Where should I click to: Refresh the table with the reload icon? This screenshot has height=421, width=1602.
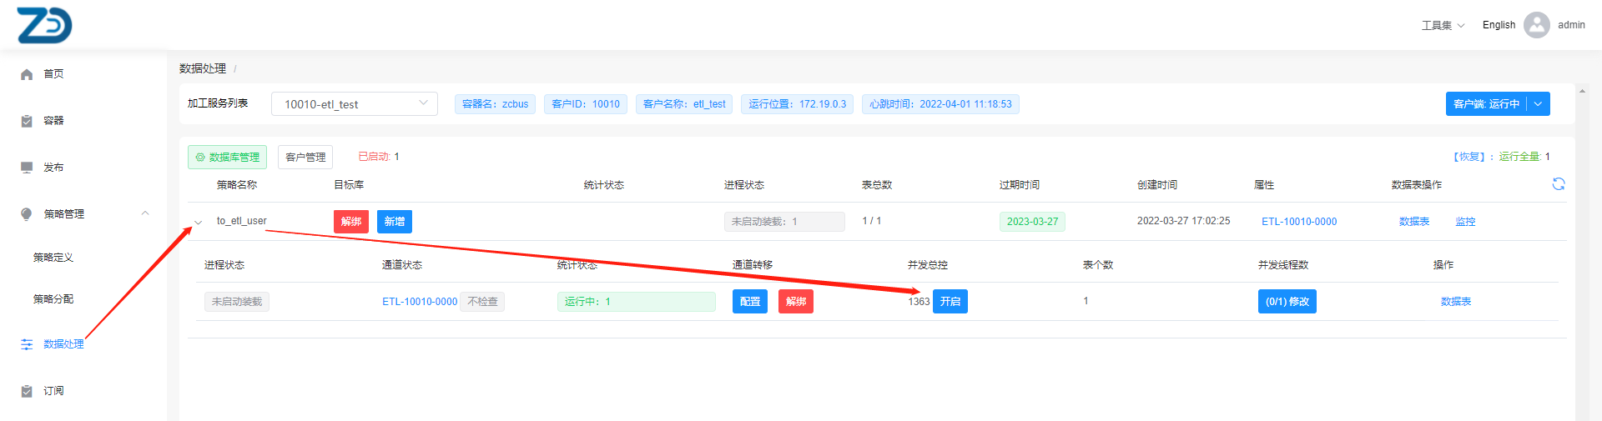pyautogui.click(x=1558, y=184)
